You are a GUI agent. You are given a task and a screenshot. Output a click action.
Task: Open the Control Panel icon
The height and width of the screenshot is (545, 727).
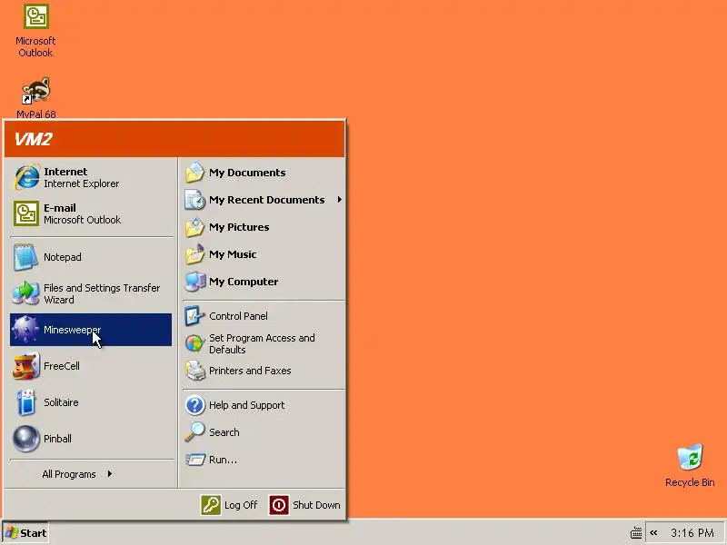pos(194,316)
